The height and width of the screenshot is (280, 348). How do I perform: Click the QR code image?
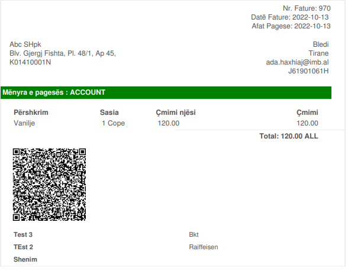click(49, 185)
